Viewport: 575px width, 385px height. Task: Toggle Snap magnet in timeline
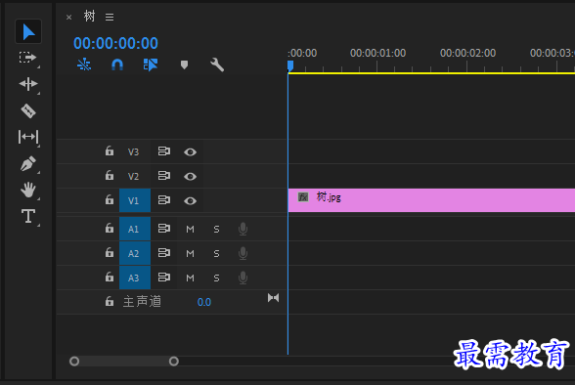[x=117, y=64]
